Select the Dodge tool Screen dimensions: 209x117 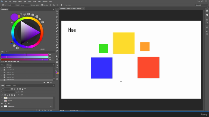57,48
